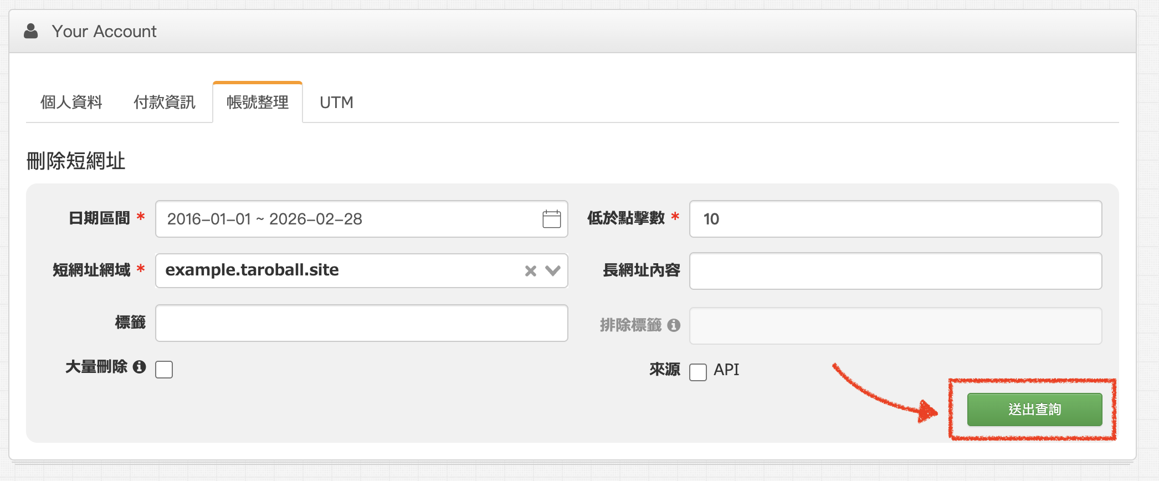Go to the UTM tab
Image resolution: width=1159 pixels, height=481 pixels.
(x=336, y=103)
